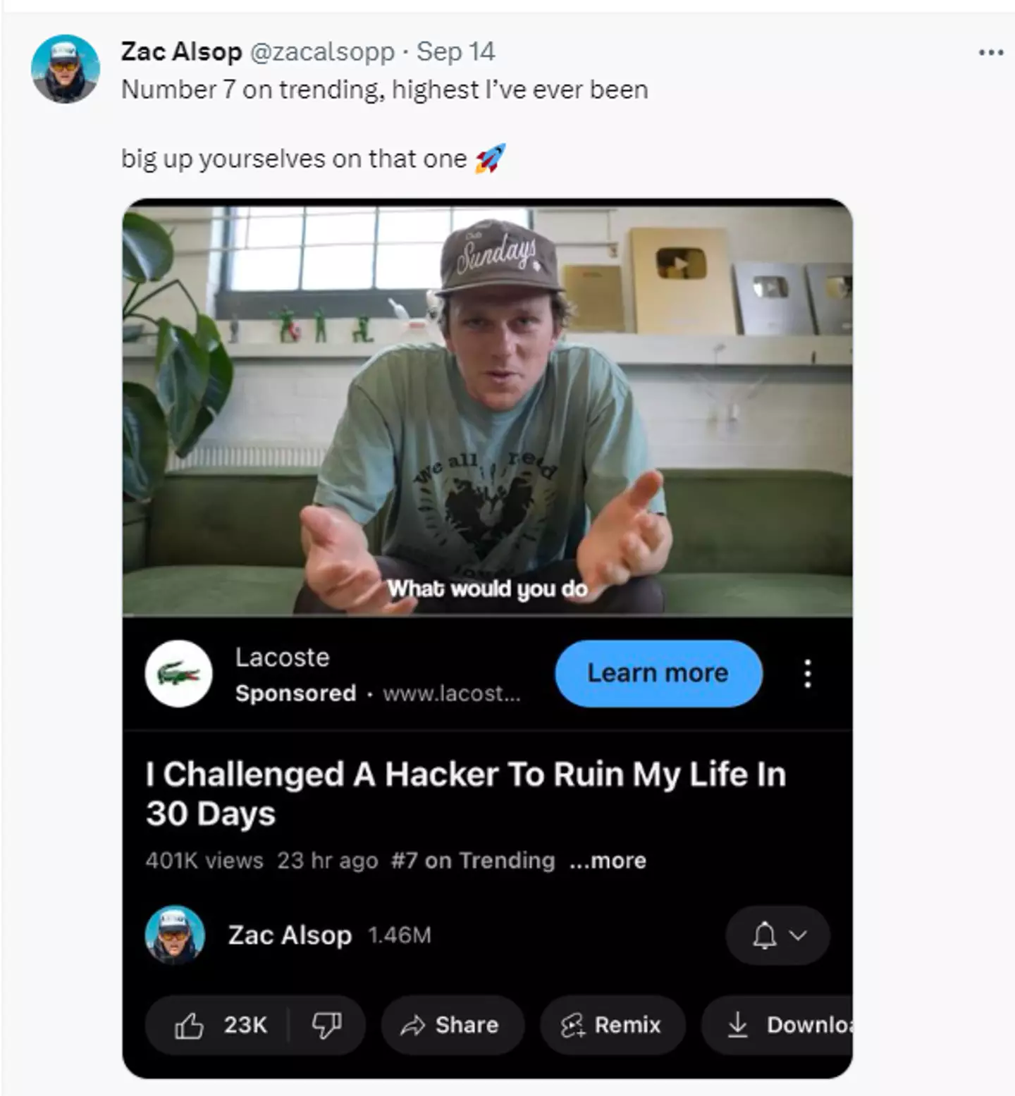Click the video frame showing man in cap
Viewport: 1015px width, 1096px height.
point(487,409)
